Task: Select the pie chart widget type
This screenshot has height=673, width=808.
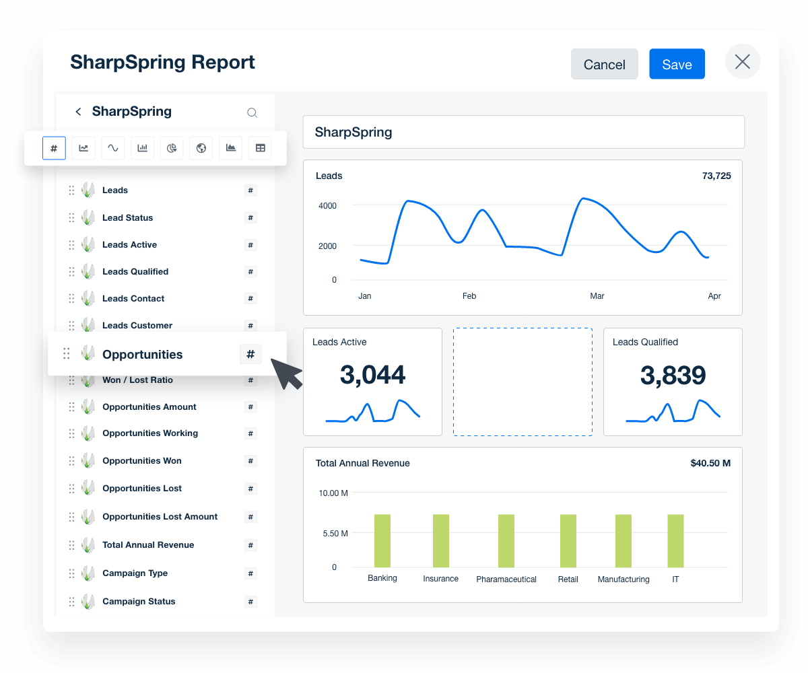Action: pyautogui.click(x=171, y=148)
